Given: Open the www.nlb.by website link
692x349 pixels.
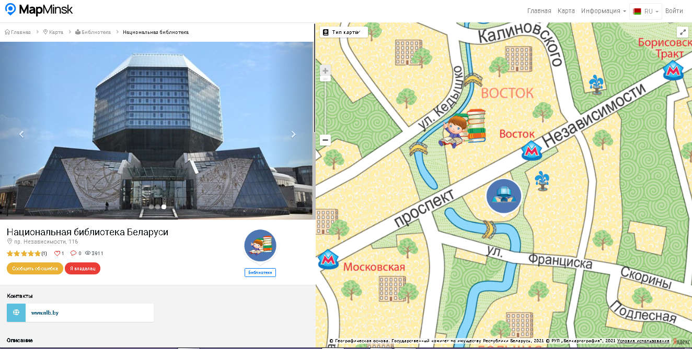Looking at the screenshot, I should coord(45,313).
